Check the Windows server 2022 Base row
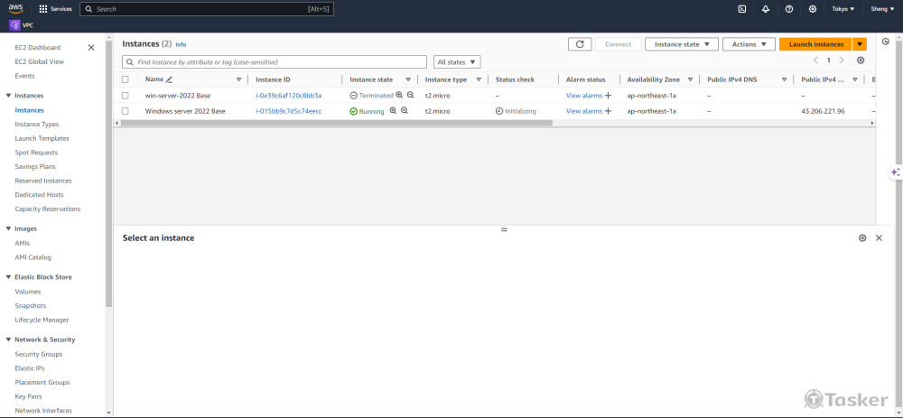The height and width of the screenshot is (418, 903). coord(126,111)
